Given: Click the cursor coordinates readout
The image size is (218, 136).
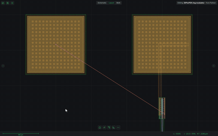Looking at the screenshot, I should [x=196, y=134].
